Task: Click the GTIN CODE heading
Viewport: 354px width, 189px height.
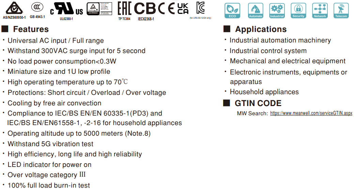Action: click(x=258, y=103)
